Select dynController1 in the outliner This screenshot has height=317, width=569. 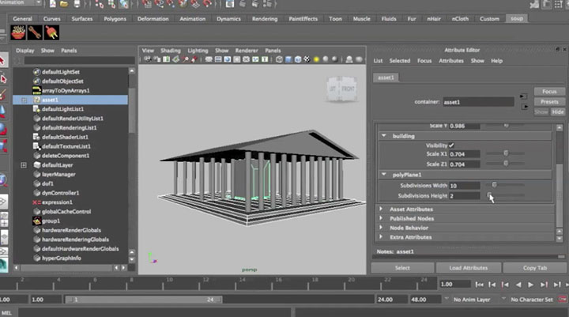61,193
